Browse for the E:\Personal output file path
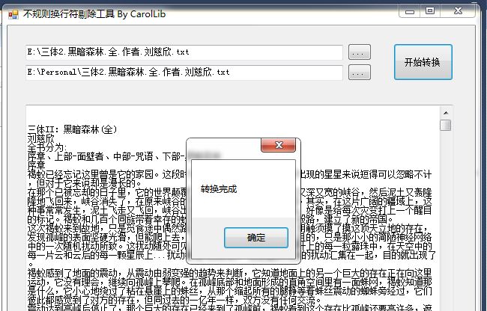Image resolution: width=487 pixels, height=311 pixels. pos(360,73)
